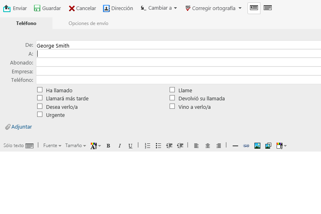
Task: Check the Llamará más tarde checkbox
Action: click(40, 98)
